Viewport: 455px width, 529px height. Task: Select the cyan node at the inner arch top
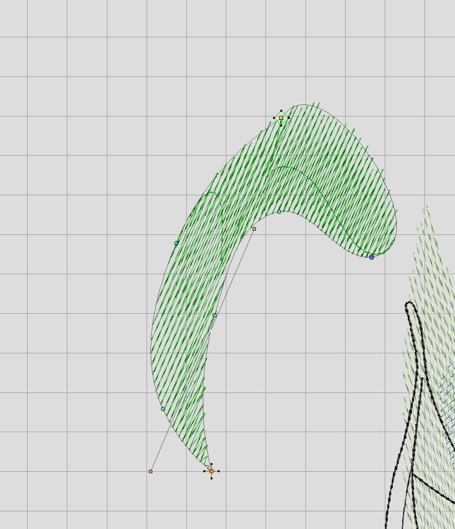tap(279, 212)
